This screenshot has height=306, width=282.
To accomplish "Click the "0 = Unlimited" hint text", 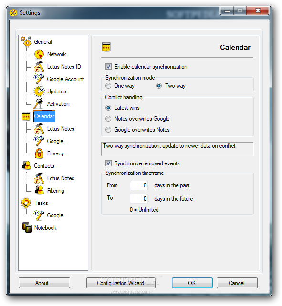I will point(144,210).
